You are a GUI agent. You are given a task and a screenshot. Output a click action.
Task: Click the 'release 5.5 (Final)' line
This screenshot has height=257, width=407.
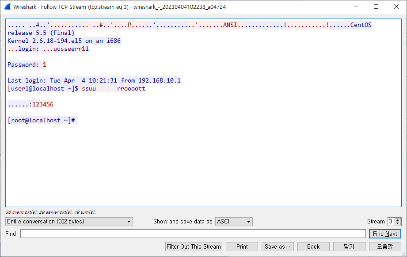(x=41, y=33)
